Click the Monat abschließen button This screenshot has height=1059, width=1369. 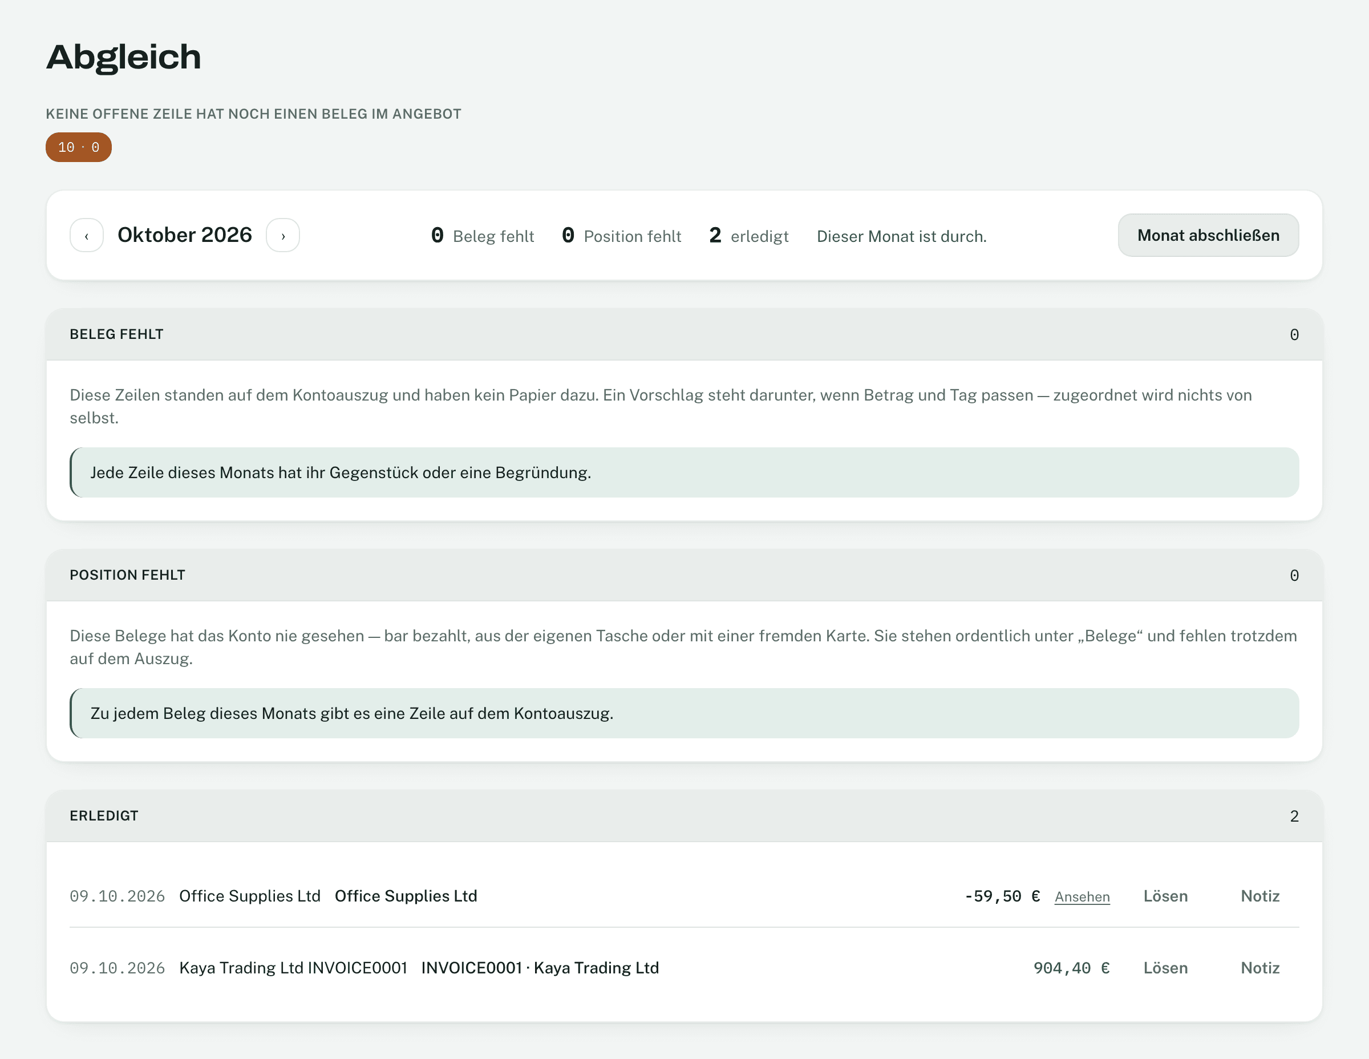click(x=1208, y=235)
